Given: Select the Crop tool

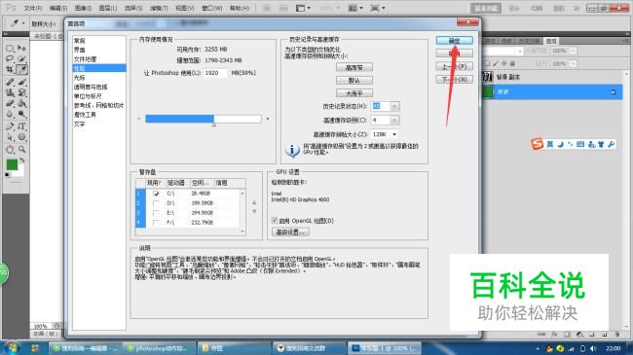Looking at the screenshot, I should [10, 69].
